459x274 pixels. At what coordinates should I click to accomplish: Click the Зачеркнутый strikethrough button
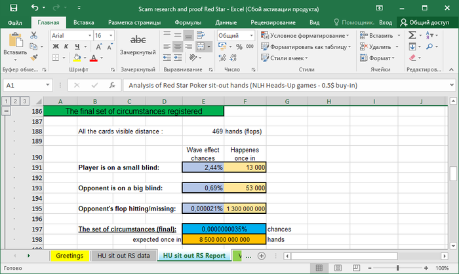[138, 44]
